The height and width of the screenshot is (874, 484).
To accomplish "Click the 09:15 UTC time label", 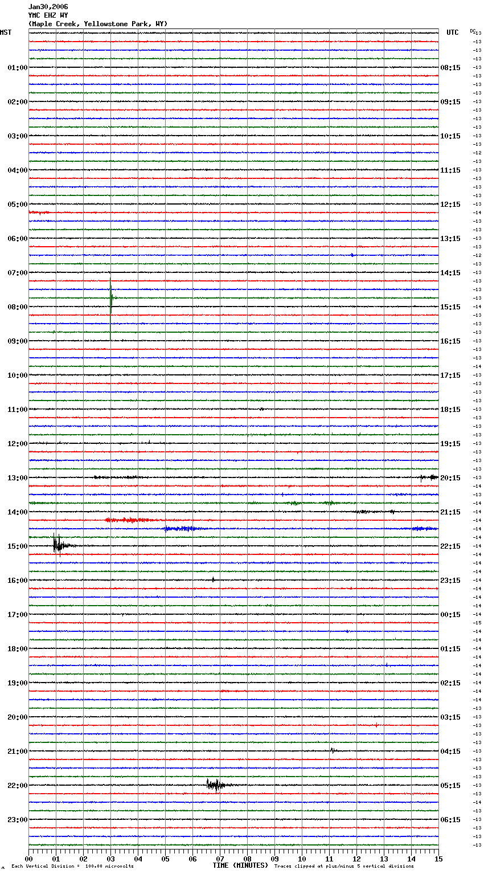I will (x=450, y=102).
